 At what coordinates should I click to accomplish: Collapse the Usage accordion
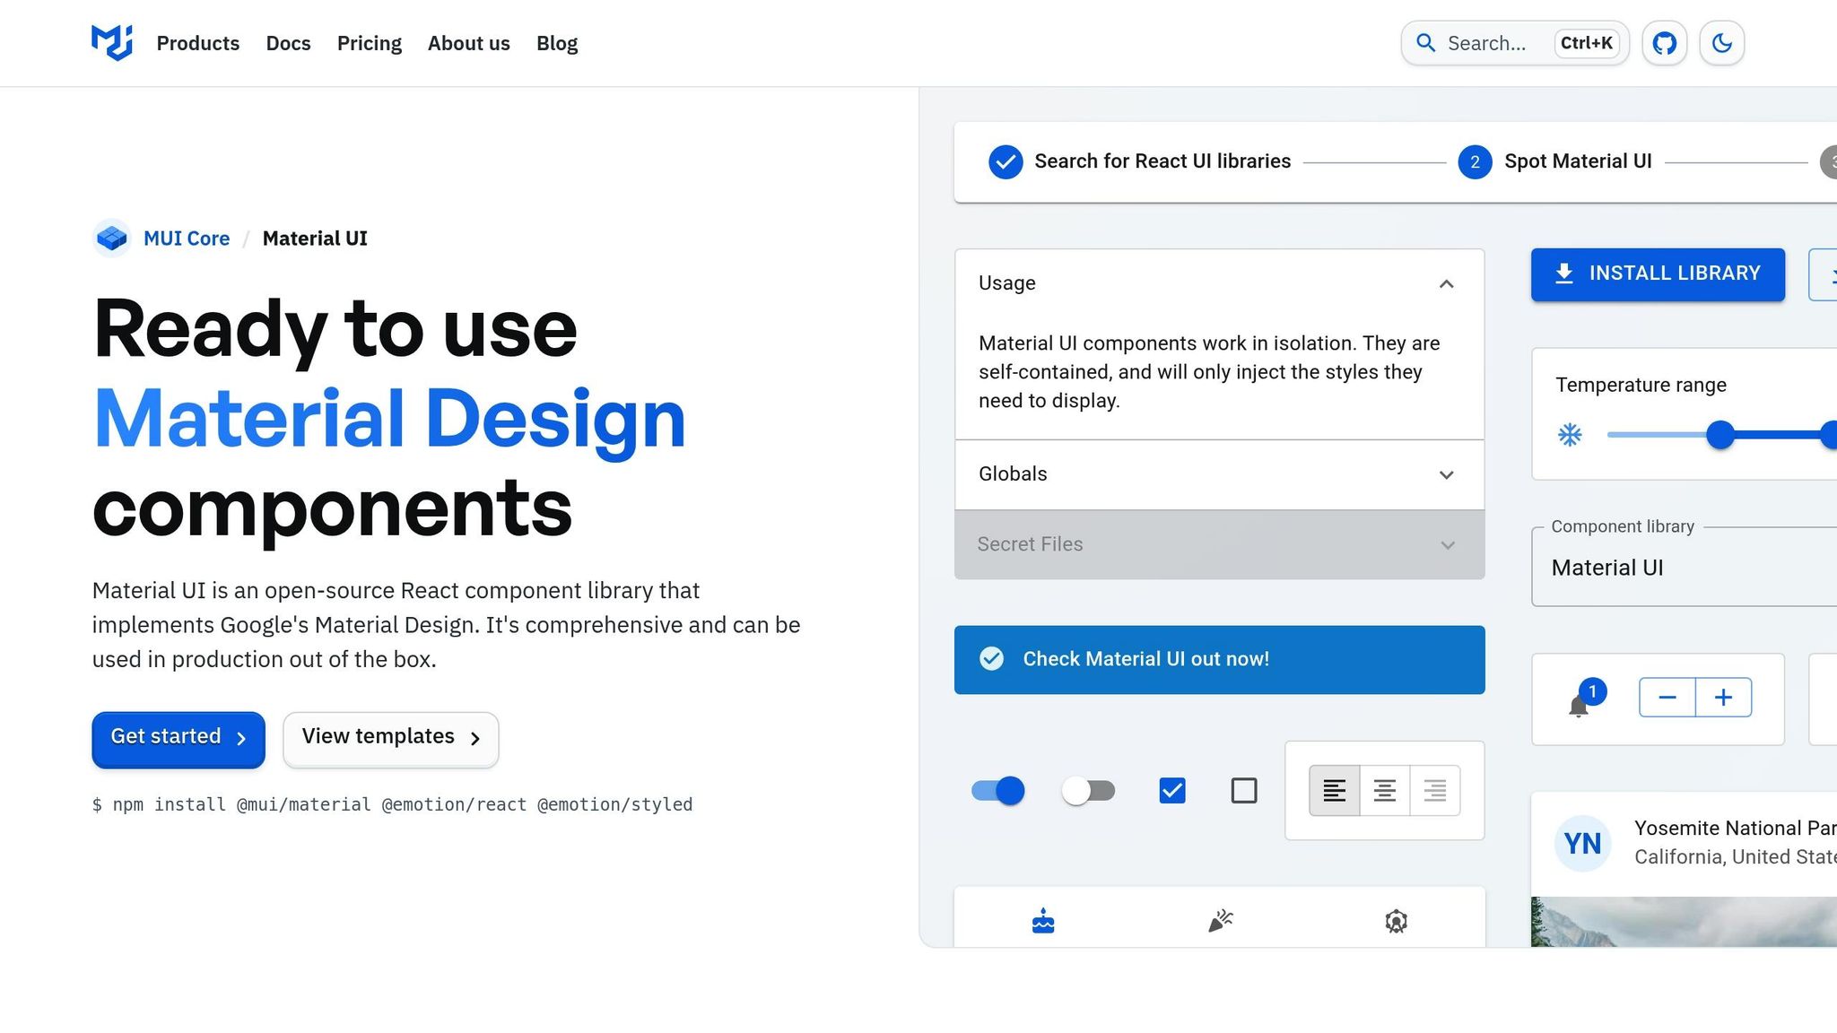pos(1220,283)
